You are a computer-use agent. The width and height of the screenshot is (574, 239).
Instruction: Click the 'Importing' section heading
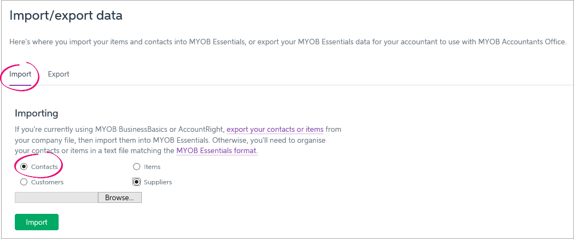(36, 113)
